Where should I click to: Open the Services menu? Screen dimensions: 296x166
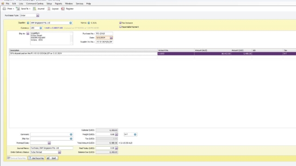80,4
